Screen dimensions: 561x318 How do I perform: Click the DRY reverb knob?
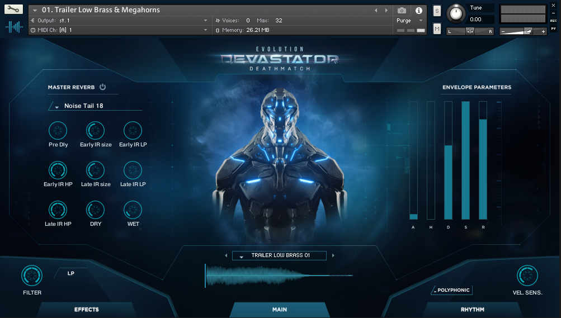pyautogui.click(x=95, y=210)
